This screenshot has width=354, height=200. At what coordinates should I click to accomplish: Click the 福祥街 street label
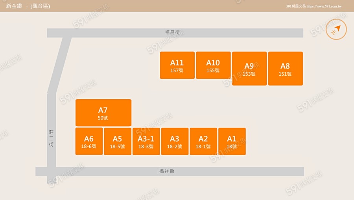coord(167,171)
